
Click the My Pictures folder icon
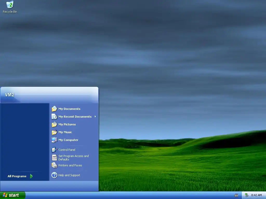tap(54, 124)
